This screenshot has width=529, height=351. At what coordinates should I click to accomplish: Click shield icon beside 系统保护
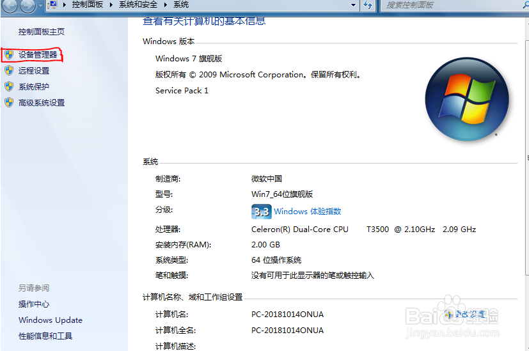9,87
